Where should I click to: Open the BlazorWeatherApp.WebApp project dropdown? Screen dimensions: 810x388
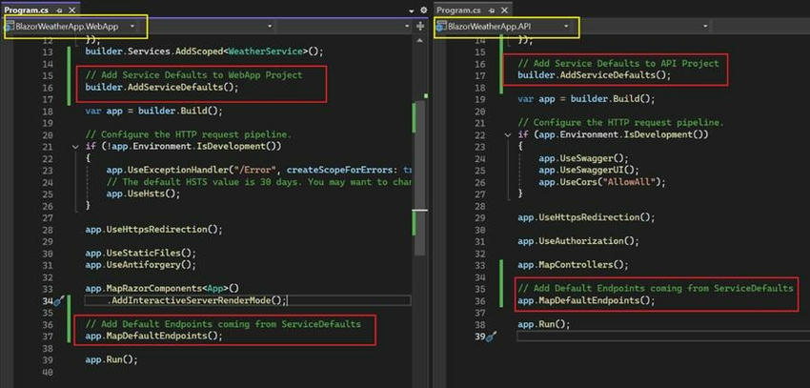coord(76,26)
